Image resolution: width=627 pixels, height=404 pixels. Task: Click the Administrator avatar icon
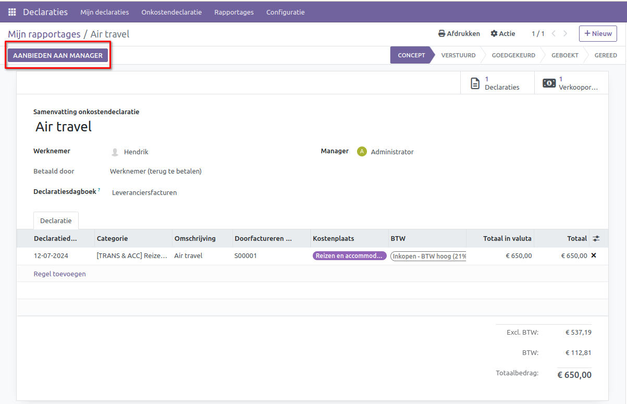pos(362,152)
